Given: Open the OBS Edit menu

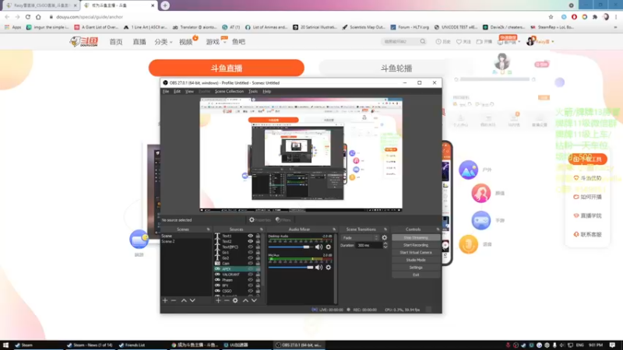Looking at the screenshot, I should point(177,91).
